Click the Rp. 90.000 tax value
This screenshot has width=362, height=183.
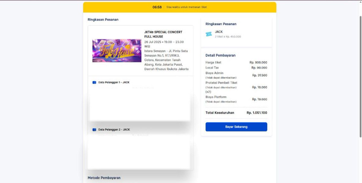click(x=259, y=68)
